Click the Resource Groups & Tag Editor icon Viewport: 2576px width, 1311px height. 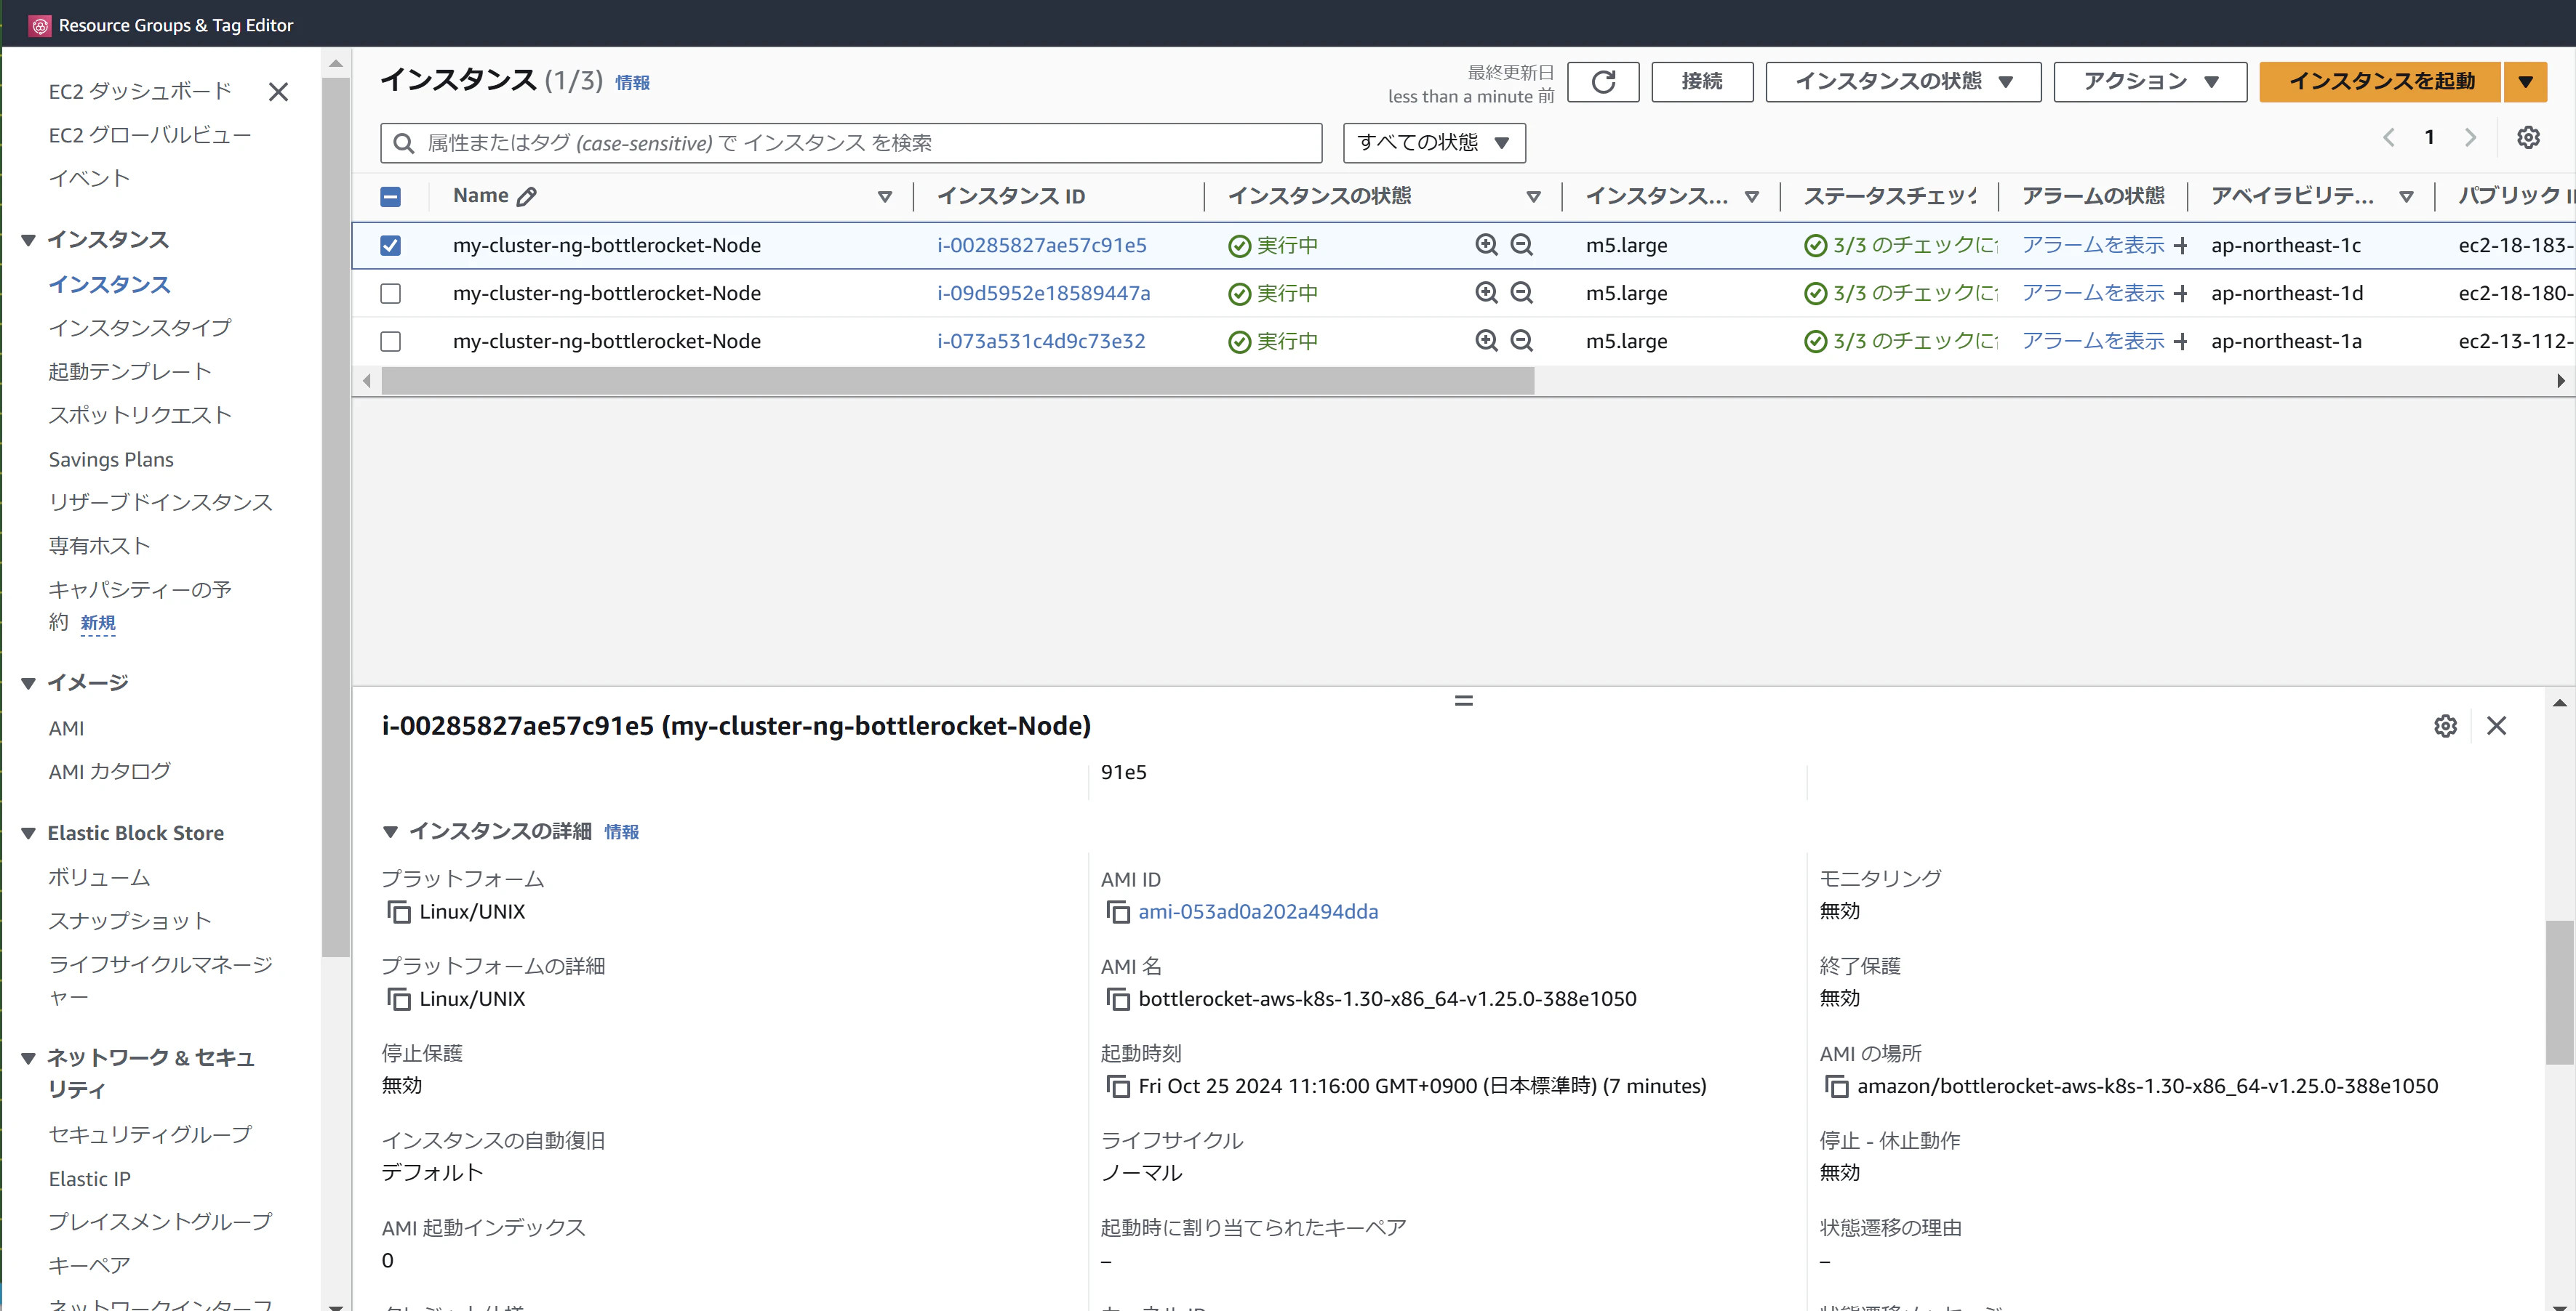pos(40,26)
